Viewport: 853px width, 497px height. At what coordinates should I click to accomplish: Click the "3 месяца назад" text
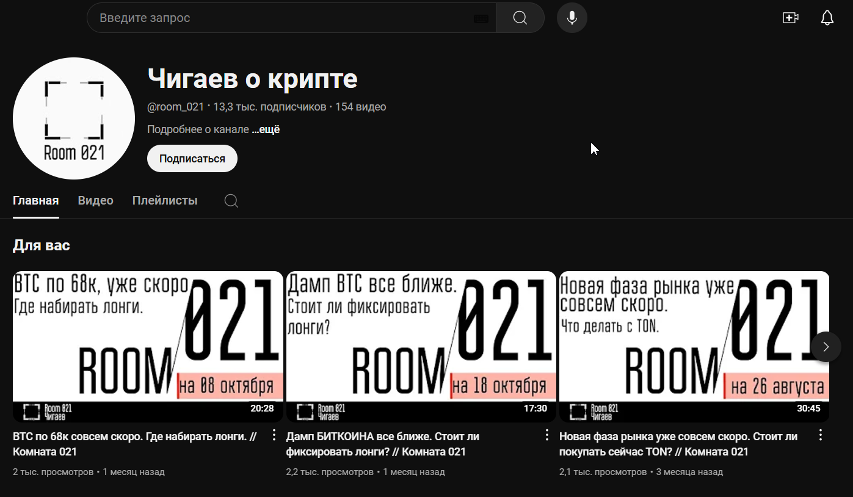pyautogui.click(x=689, y=472)
